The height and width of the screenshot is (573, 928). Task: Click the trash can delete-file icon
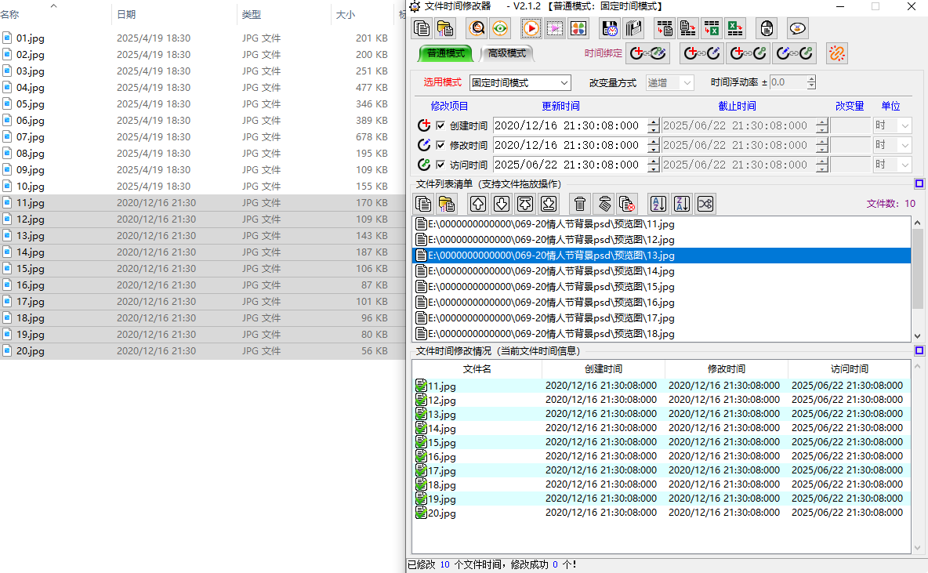580,204
